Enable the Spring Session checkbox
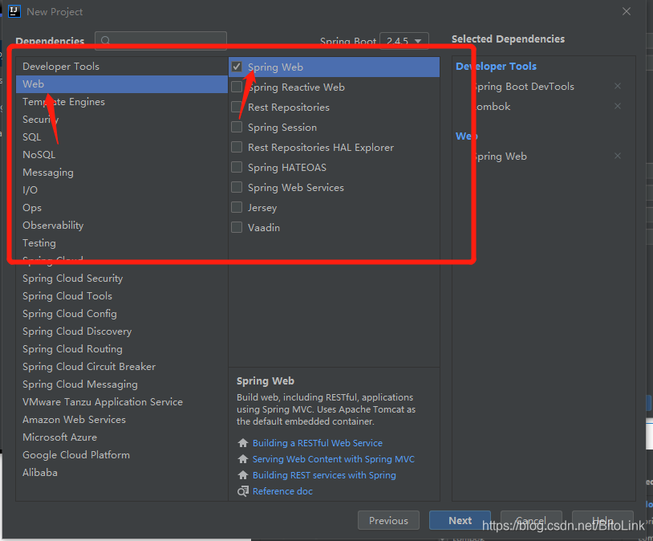The width and height of the screenshot is (653, 541). (237, 127)
